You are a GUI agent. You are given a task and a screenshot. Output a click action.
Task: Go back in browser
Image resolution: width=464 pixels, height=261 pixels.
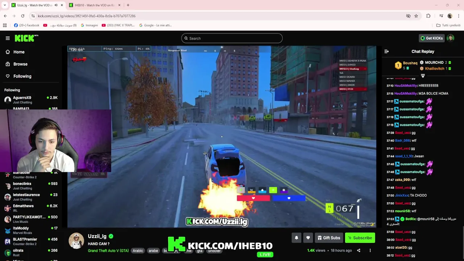click(5, 16)
